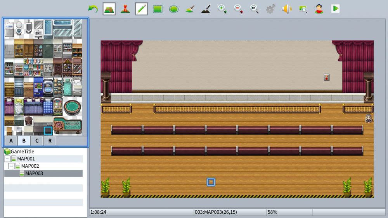Select the Pencil drawing tool

tap(141, 9)
